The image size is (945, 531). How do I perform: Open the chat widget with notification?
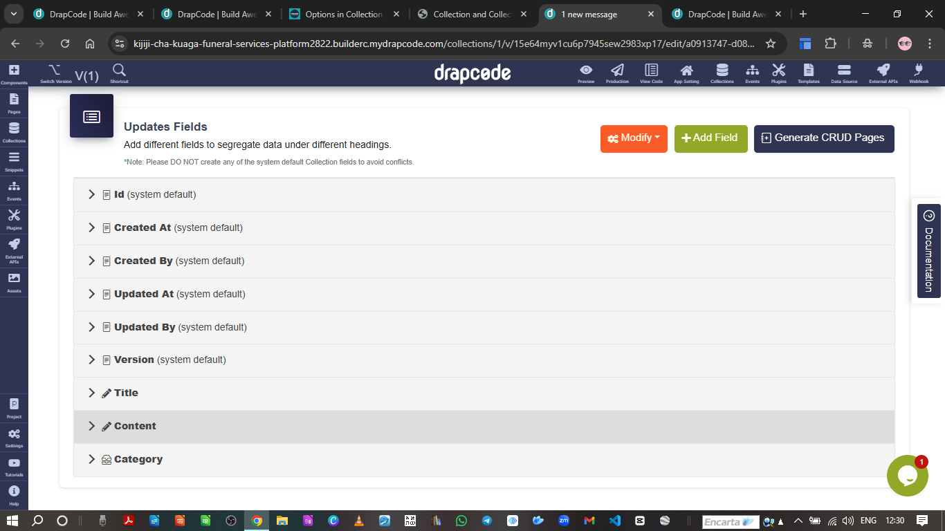click(x=907, y=476)
